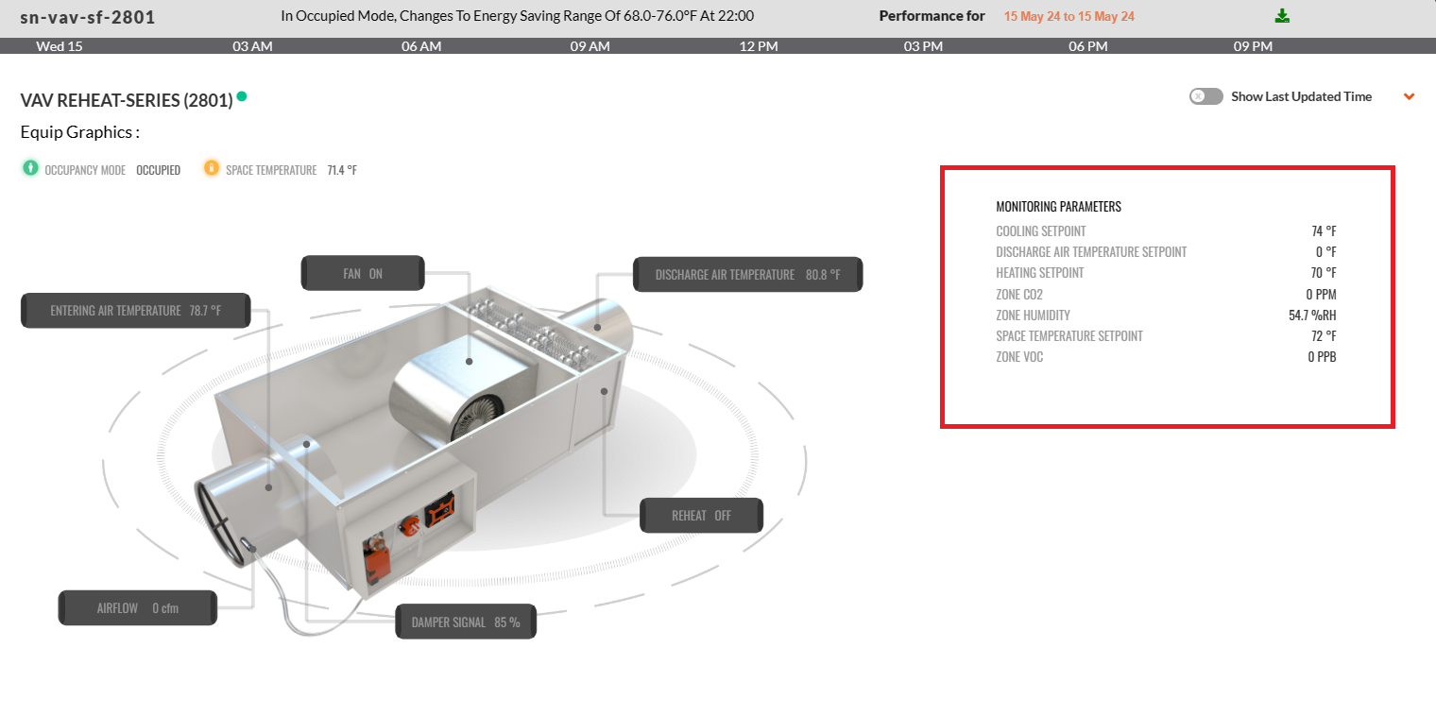
Task: Click the 06 AM timeline marker
Action: (421, 46)
